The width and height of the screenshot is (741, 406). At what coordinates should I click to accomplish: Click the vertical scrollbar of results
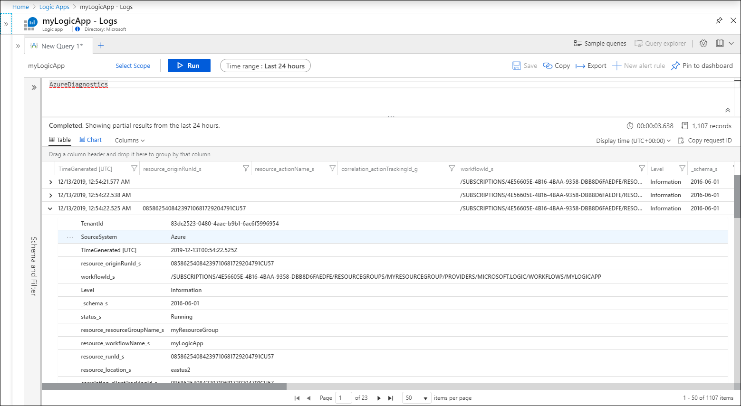point(737,196)
